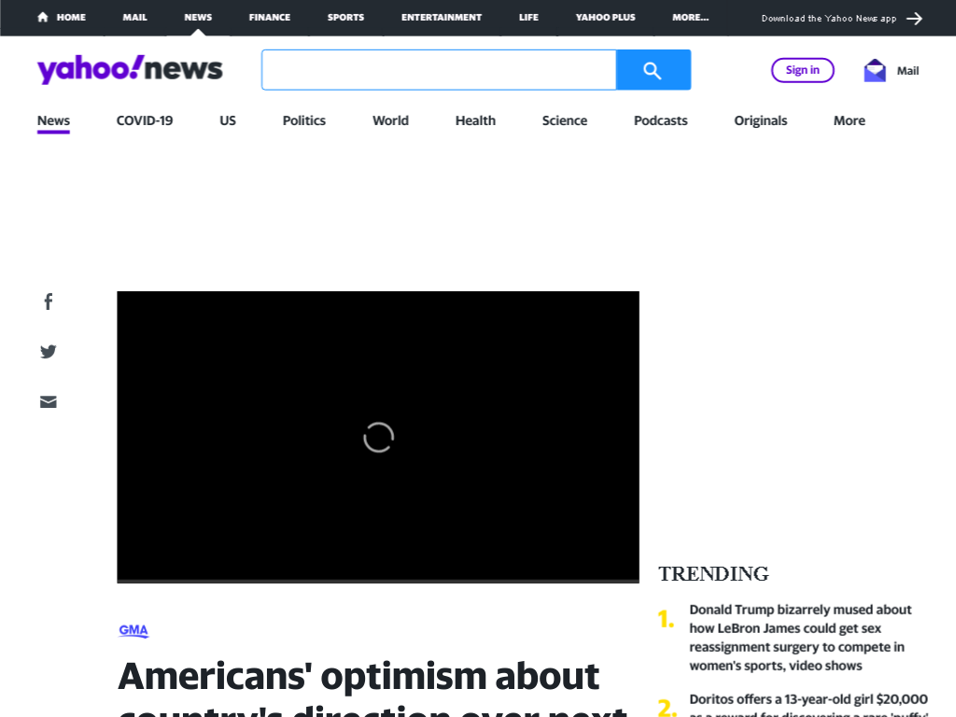
Task: Expand the MORE... top bar menu
Action: point(690,17)
